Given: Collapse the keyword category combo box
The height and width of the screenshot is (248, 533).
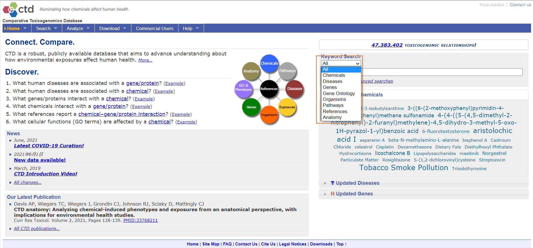Looking at the screenshot, I should coord(341,64).
